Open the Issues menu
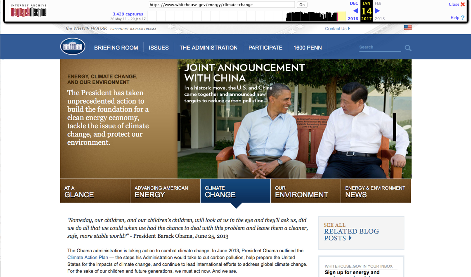471x277 pixels. point(159,48)
